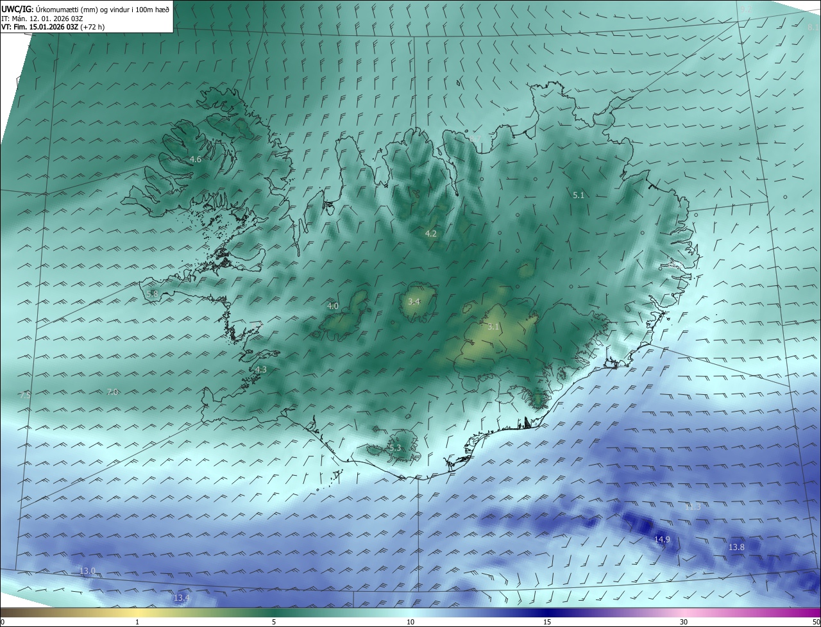The image size is (821, 627).
Task: Click the 13.0 value over the ocean
Action: point(87,571)
